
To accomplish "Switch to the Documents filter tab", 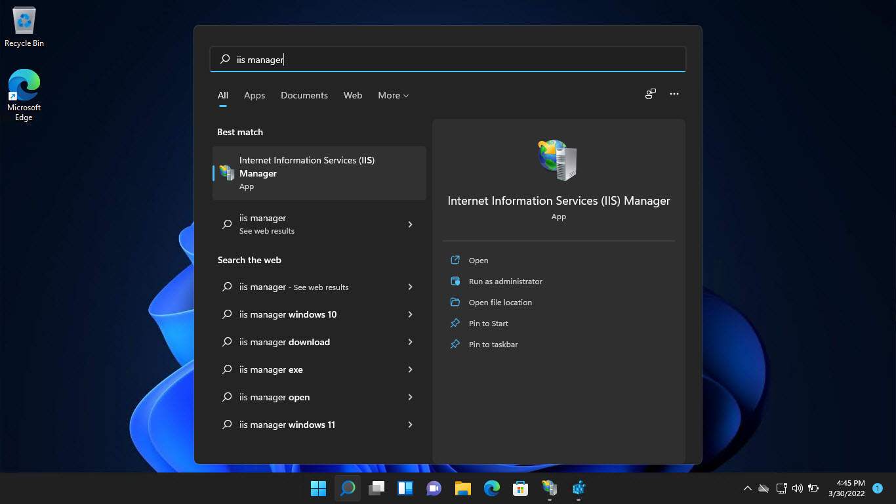I will 304,95.
